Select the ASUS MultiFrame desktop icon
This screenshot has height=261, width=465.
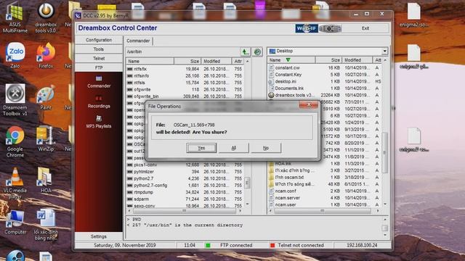coord(15,17)
